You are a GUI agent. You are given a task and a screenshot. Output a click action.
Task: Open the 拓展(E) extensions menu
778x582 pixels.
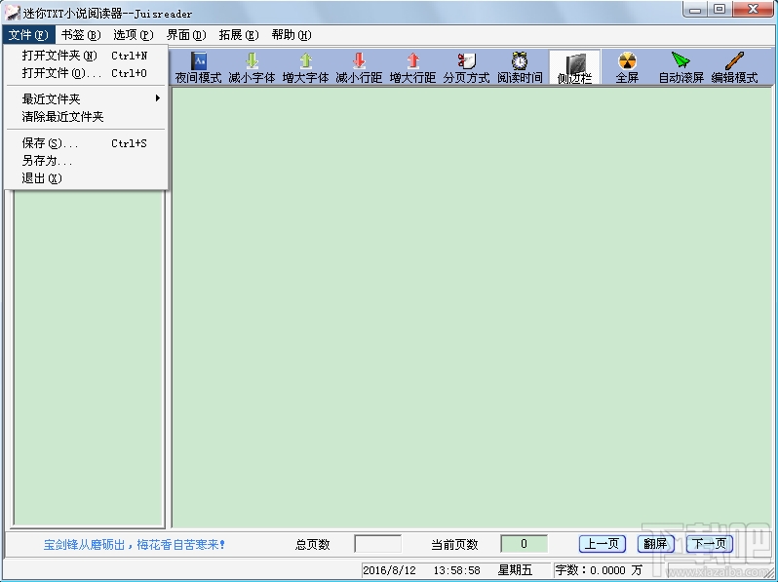(239, 35)
